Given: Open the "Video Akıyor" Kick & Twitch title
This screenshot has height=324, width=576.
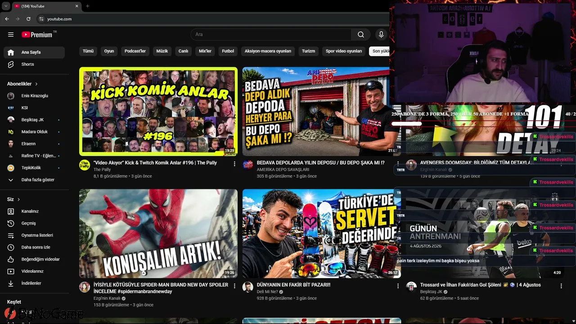Looking at the screenshot, I should (x=155, y=163).
